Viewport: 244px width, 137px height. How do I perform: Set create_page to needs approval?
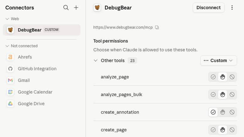tap(223, 130)
